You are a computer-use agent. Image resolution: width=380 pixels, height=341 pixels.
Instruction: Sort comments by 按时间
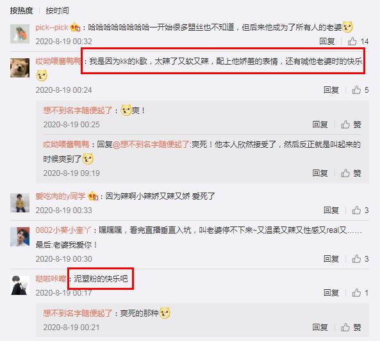tap(57, 11)
